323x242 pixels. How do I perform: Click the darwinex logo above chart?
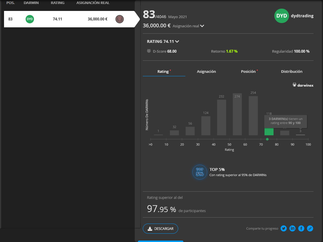[x=303, y=85]
